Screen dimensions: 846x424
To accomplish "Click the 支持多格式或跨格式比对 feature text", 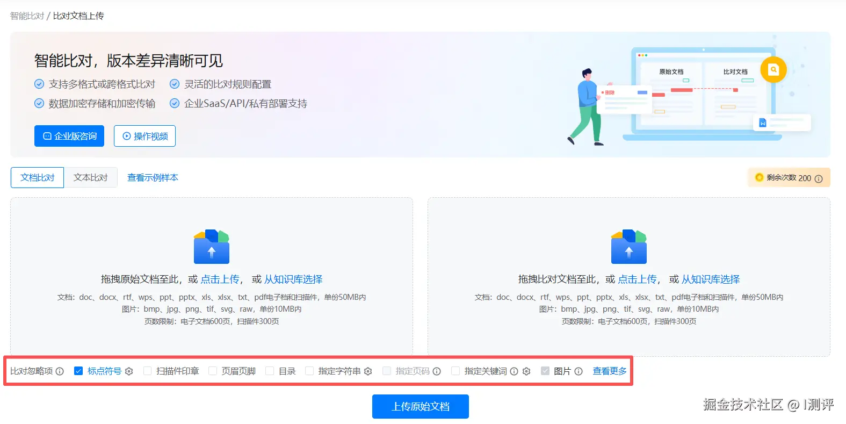I will [x=102, y=84].
